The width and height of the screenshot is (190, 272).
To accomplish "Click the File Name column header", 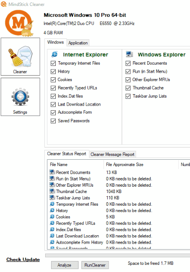I will [x=76, y=164].
